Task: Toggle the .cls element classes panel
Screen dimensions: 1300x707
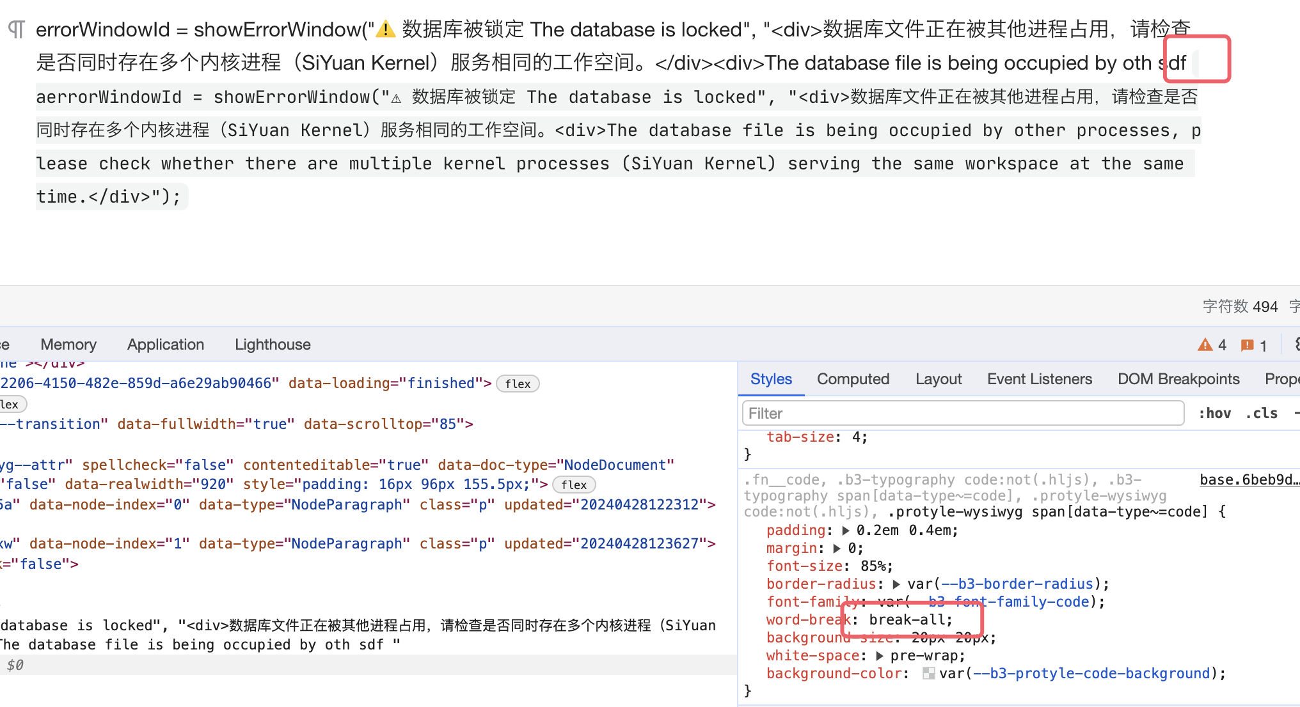Action: coord(1261,414)
